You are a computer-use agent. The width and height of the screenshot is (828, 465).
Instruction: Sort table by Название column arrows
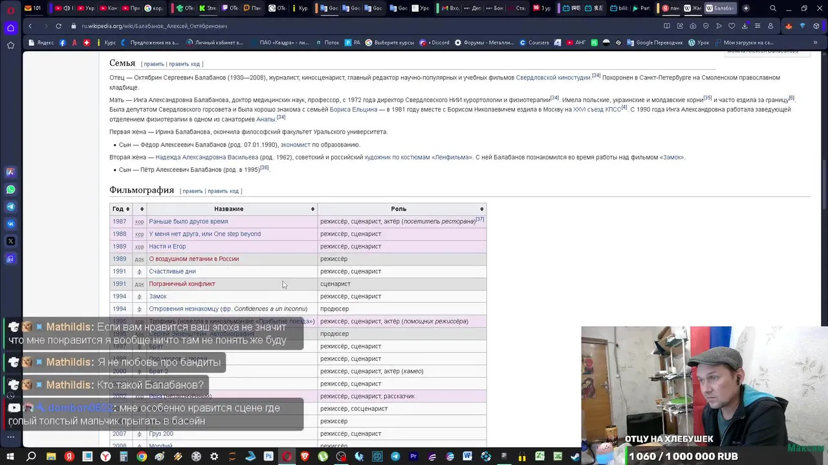(x=312, y=209)
